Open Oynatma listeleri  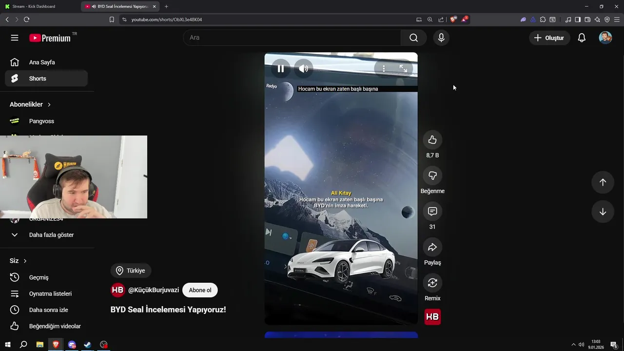(46, 293)
